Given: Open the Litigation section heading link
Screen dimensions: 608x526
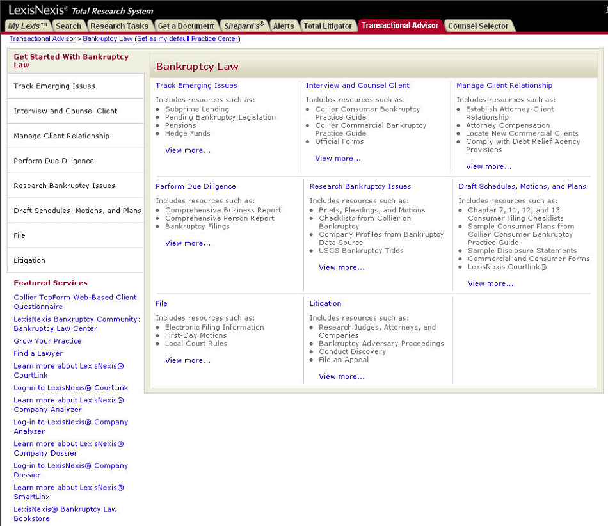Looking at the screenshot, I should [x=325, y=303].
